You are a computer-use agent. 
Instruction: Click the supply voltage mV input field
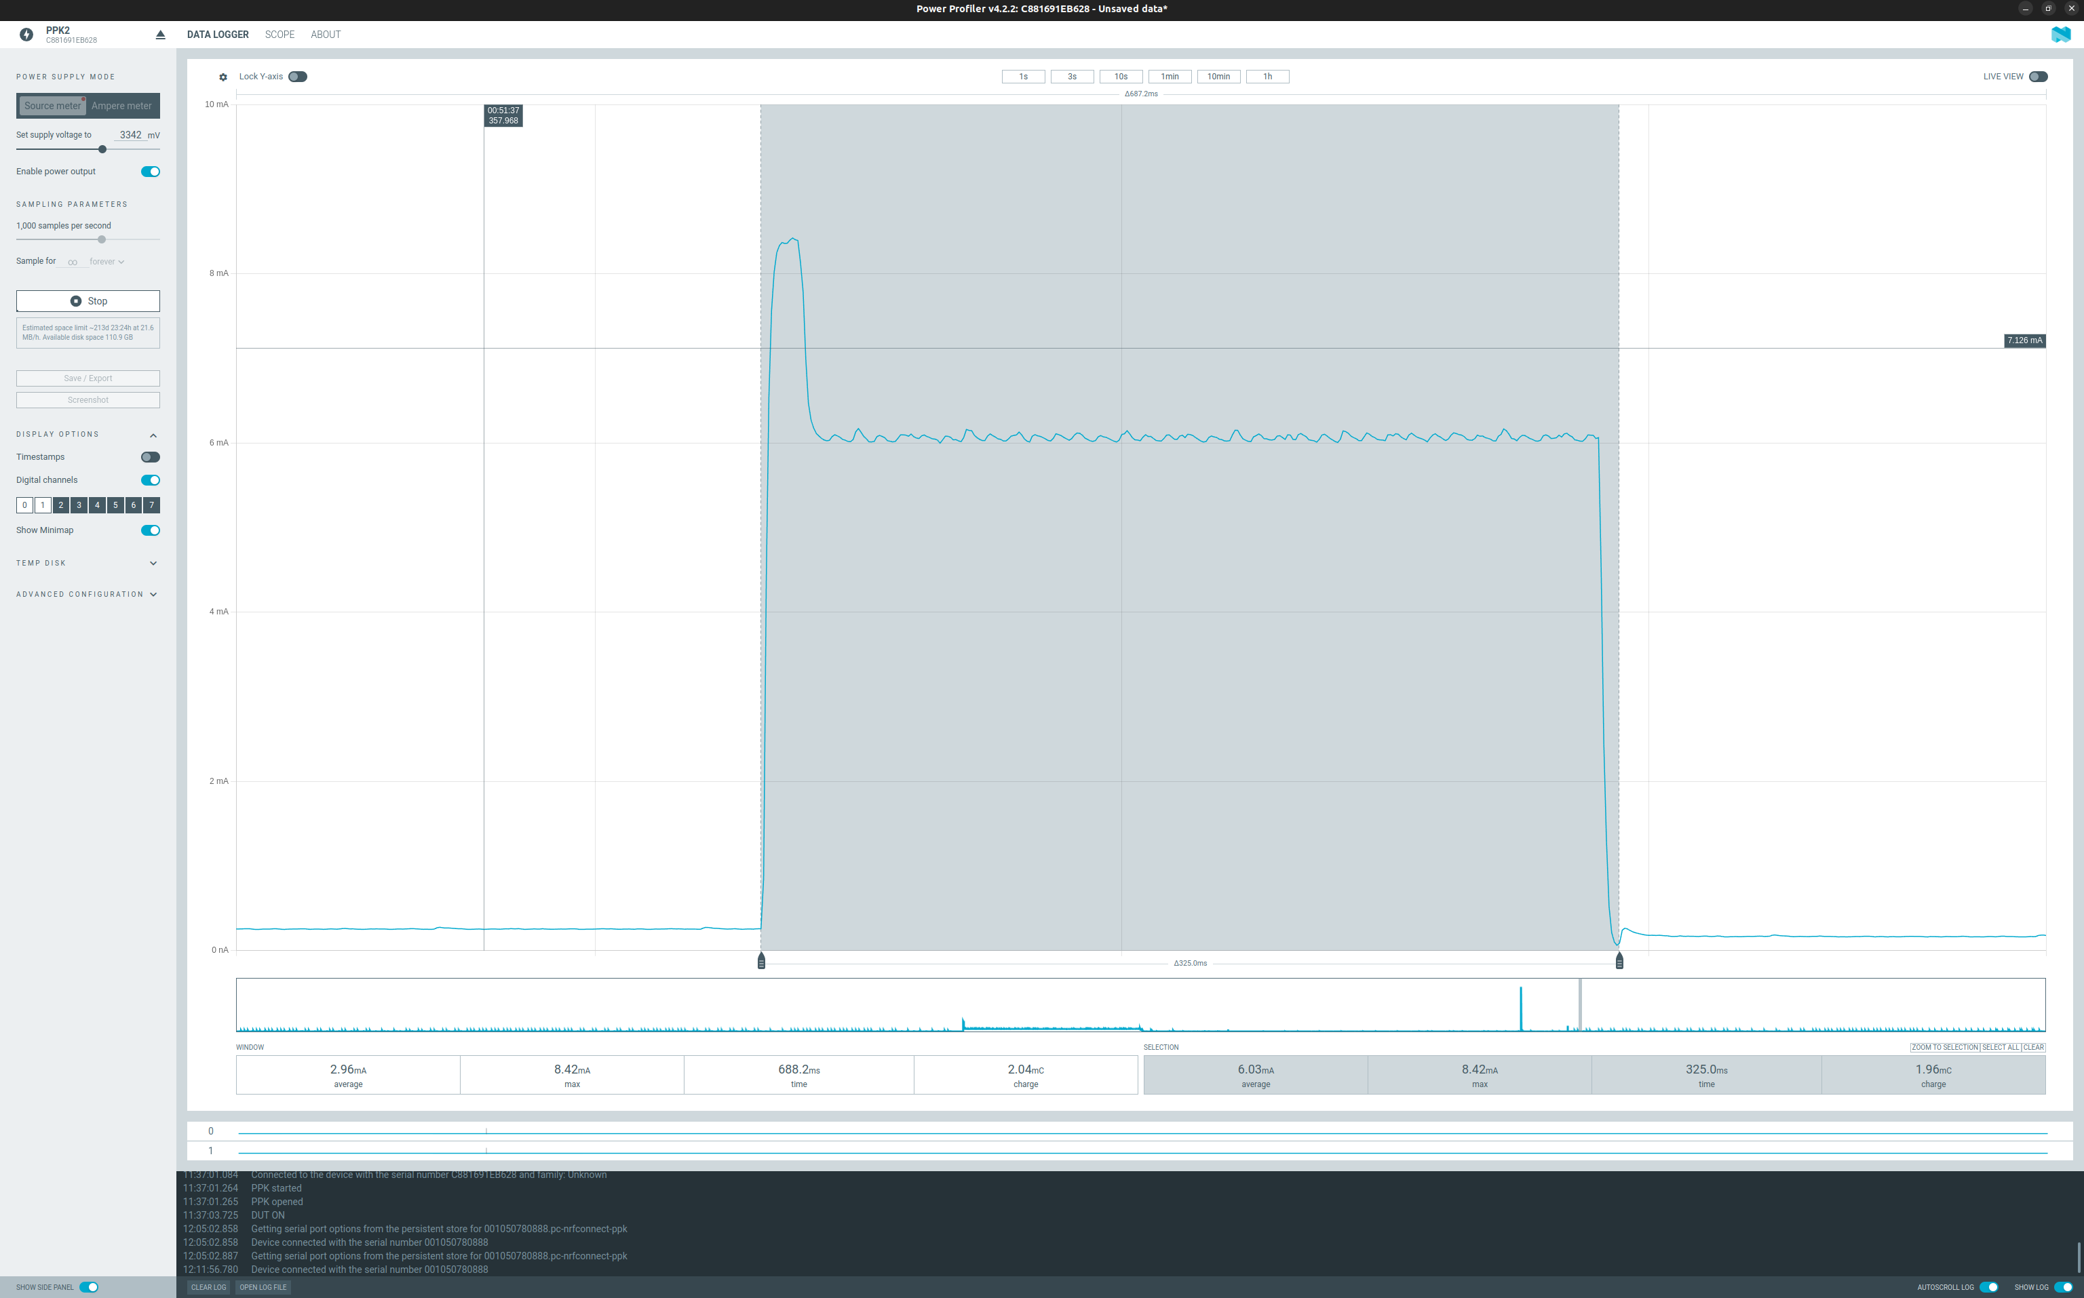point(130,135)
